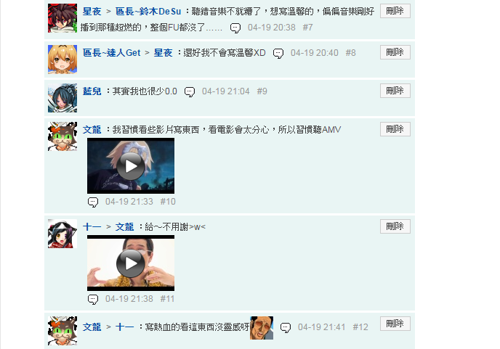Viewport: 500px width, 349px height.
Task: Play the video posted by 十一
Action: pos(131,263)
